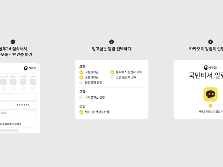223x167 pixels.
Task: Select the KB 인증서 certificate icon
Action: tap(23, 82)
